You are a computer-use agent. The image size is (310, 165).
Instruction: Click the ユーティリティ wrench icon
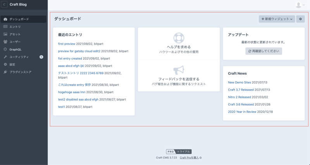coord(5,57)
